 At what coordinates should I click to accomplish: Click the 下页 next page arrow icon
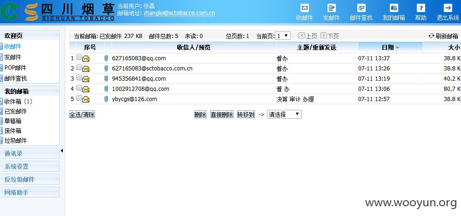323,36
